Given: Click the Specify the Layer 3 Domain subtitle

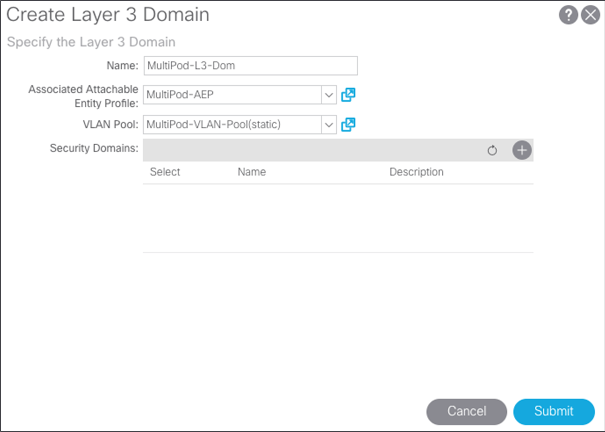Looking at the screenshot, I should [91, 42].
